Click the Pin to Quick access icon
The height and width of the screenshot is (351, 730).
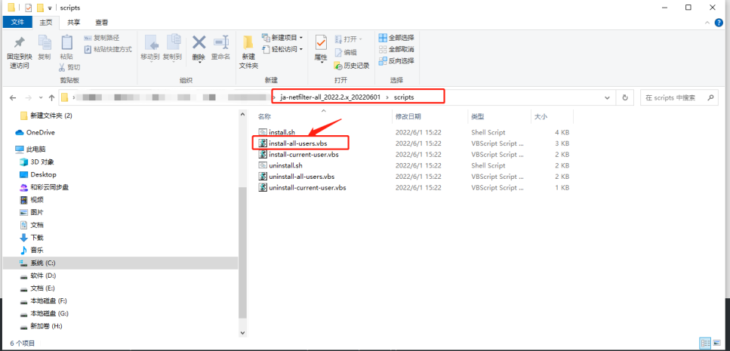point(19,42)
